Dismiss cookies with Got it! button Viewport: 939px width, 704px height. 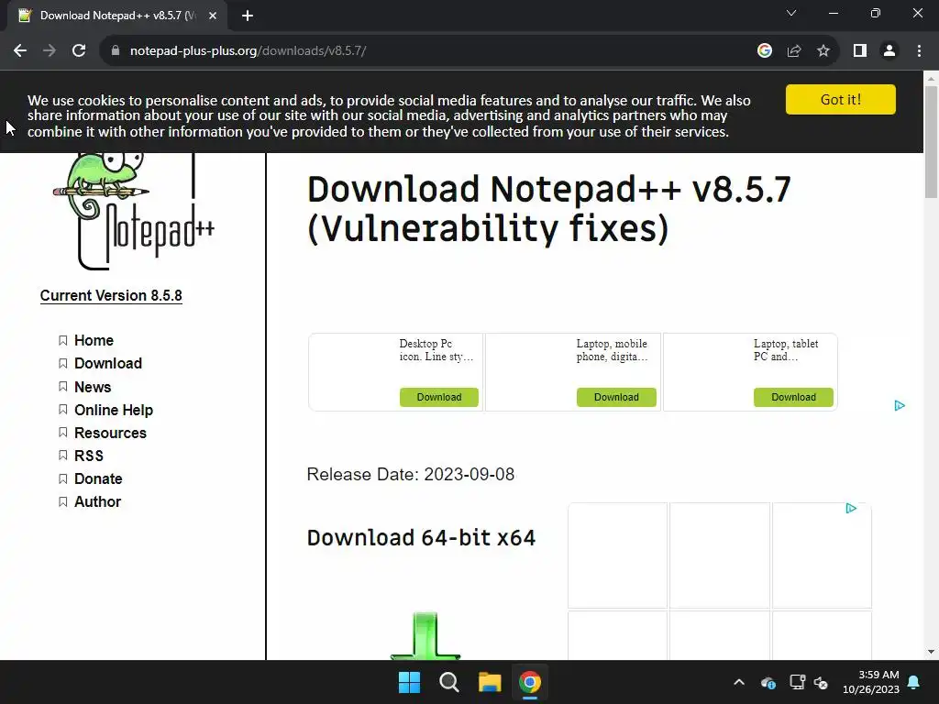(x=841, y=99)
